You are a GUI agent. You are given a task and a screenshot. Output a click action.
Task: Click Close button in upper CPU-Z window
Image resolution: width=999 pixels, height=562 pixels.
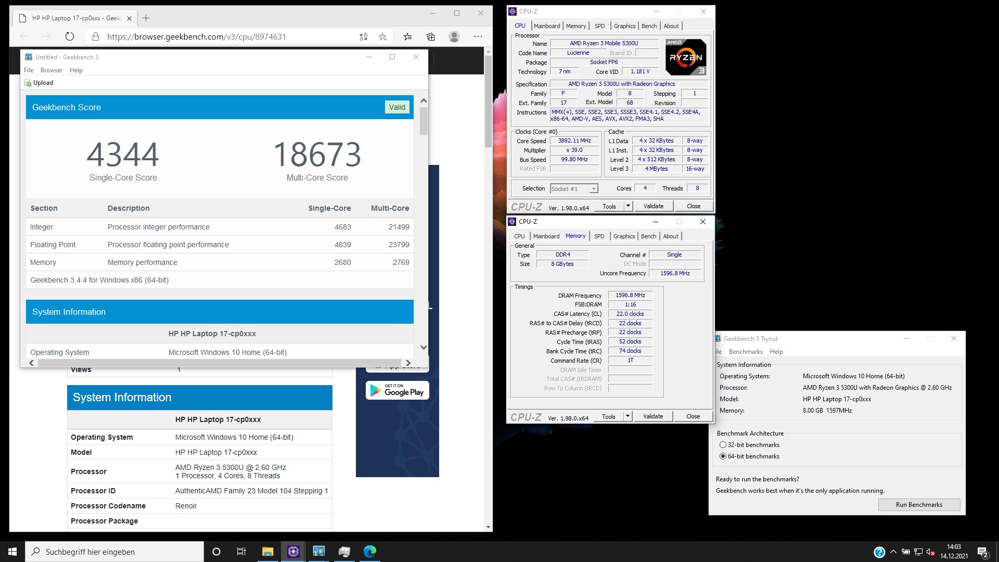[x=694, y=206]
